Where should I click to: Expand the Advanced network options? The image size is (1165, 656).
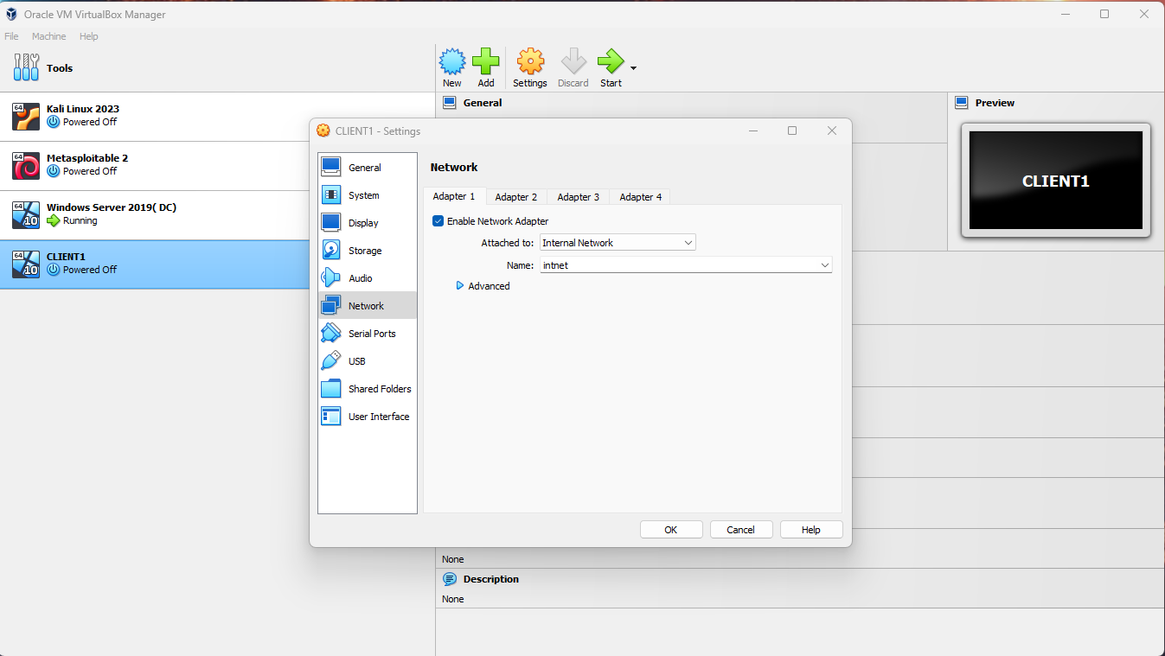coord(483,286)
